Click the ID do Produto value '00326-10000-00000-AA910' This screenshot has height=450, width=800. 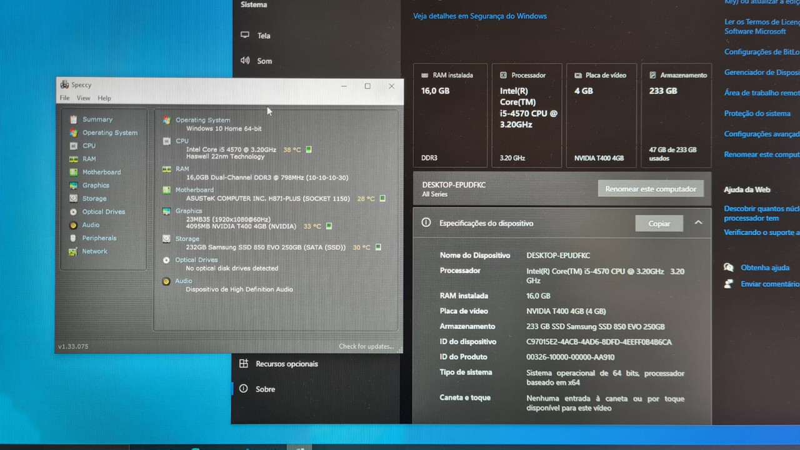pos(571,357)
